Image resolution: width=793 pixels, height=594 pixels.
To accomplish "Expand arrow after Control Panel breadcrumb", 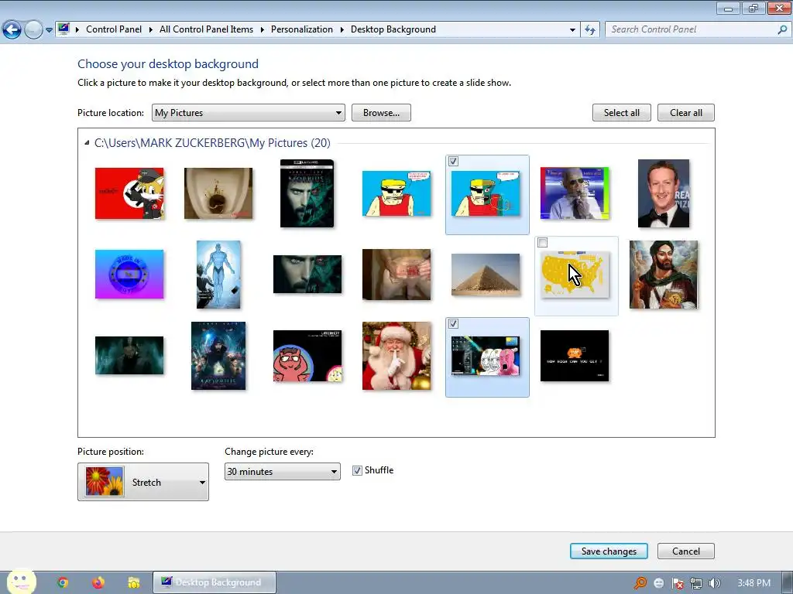I will [x=151, y=30].
